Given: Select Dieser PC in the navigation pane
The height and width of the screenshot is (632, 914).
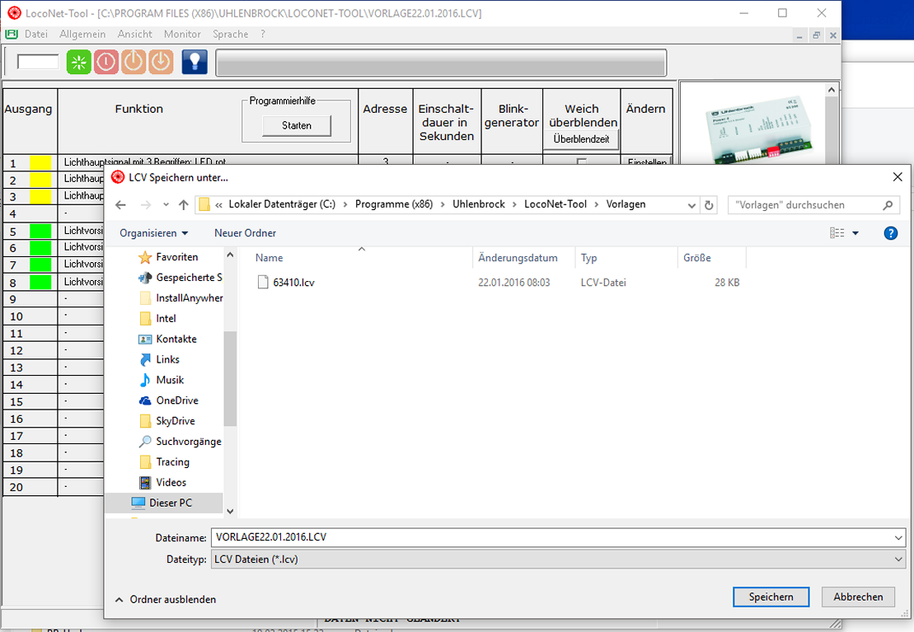Looking at the screenshot, I should [x=162, y=503].
